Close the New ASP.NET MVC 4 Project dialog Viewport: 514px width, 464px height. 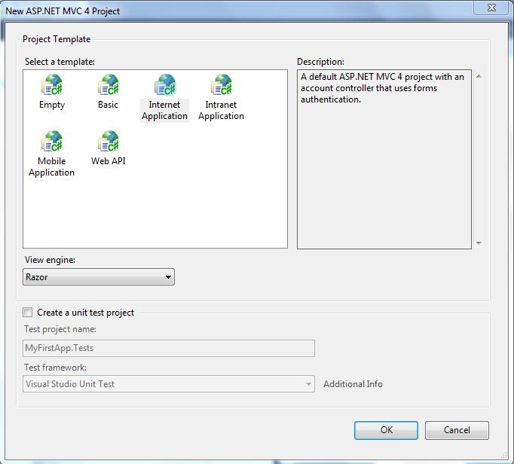tap(491, 8)
